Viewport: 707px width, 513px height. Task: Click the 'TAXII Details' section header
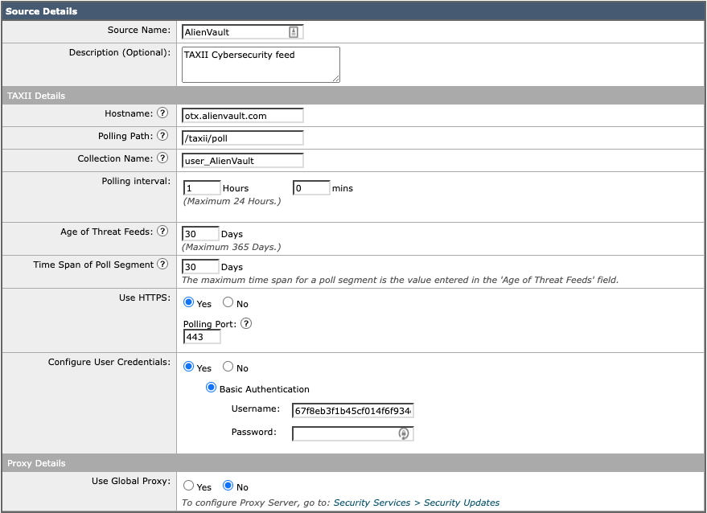coord(353,96)
